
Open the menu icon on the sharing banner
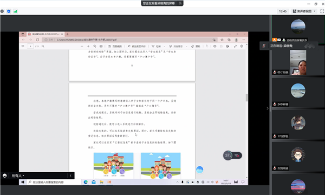coord(180,3)
